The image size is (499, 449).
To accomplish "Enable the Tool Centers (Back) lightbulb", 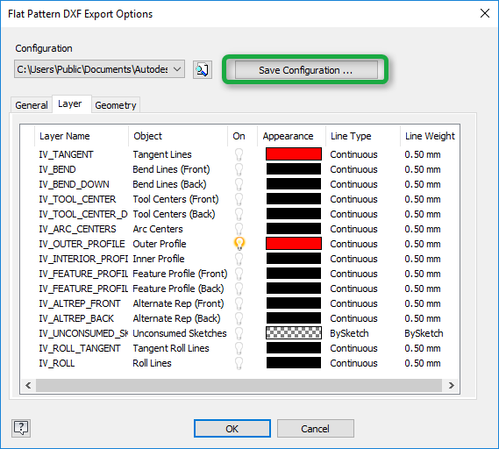I will (x=239, y=214).
